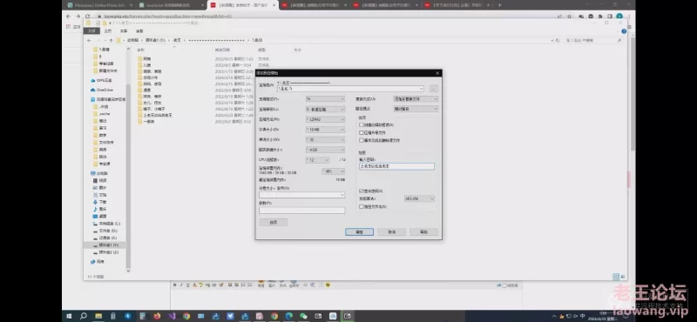Click Bold in the forum editor toolbar
The width and height of the screenshot is (697, 322).
point(175,285)
